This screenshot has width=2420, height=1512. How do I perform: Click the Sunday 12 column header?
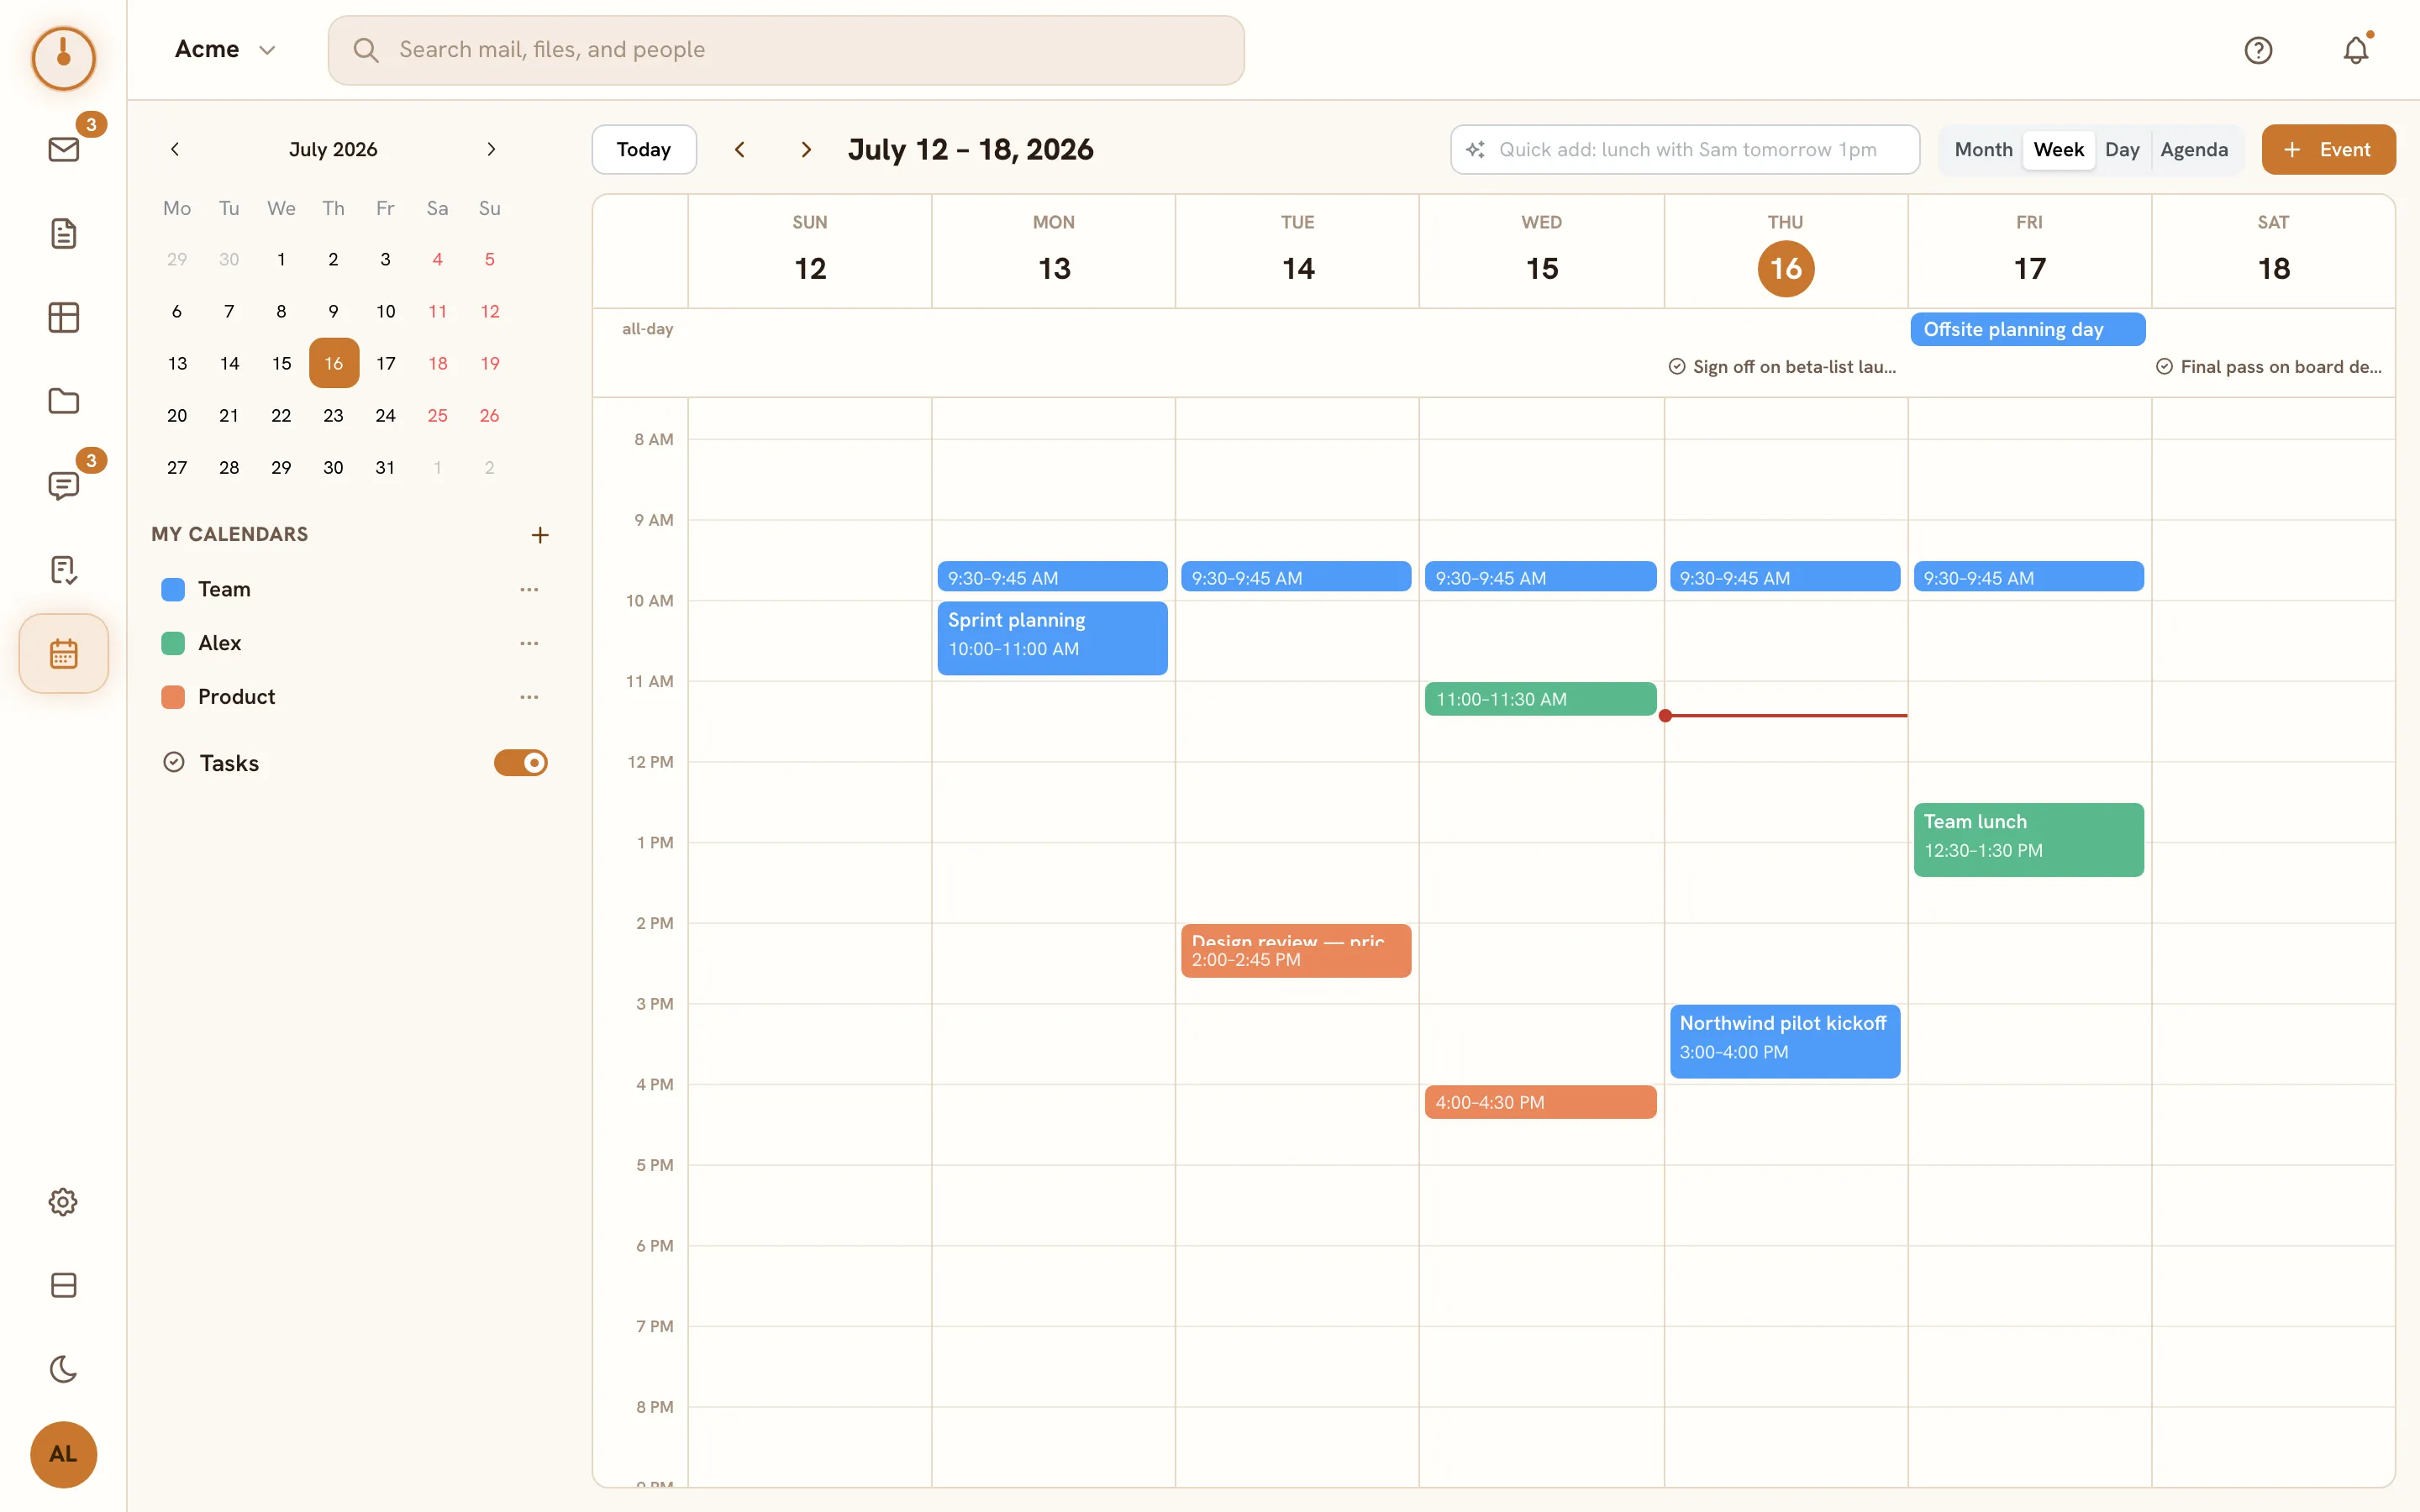(810, 252)
